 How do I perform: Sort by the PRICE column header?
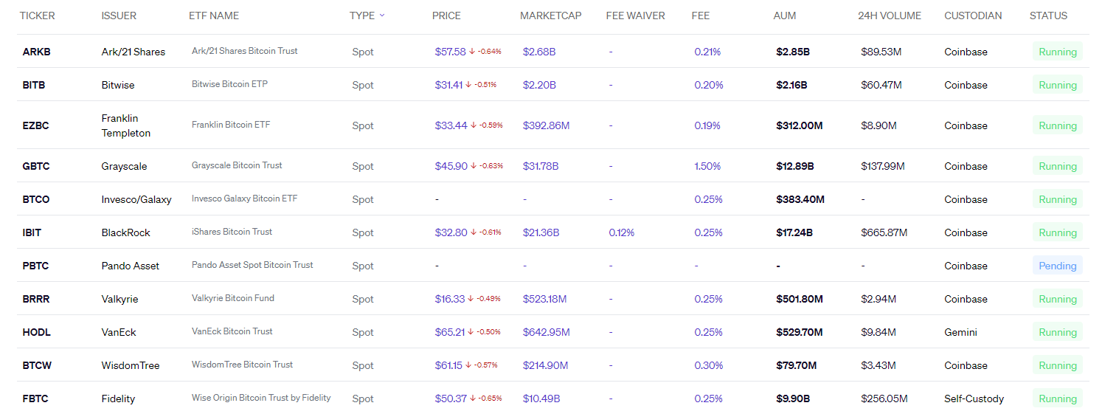pyautogui.click(x=446, y=15)
